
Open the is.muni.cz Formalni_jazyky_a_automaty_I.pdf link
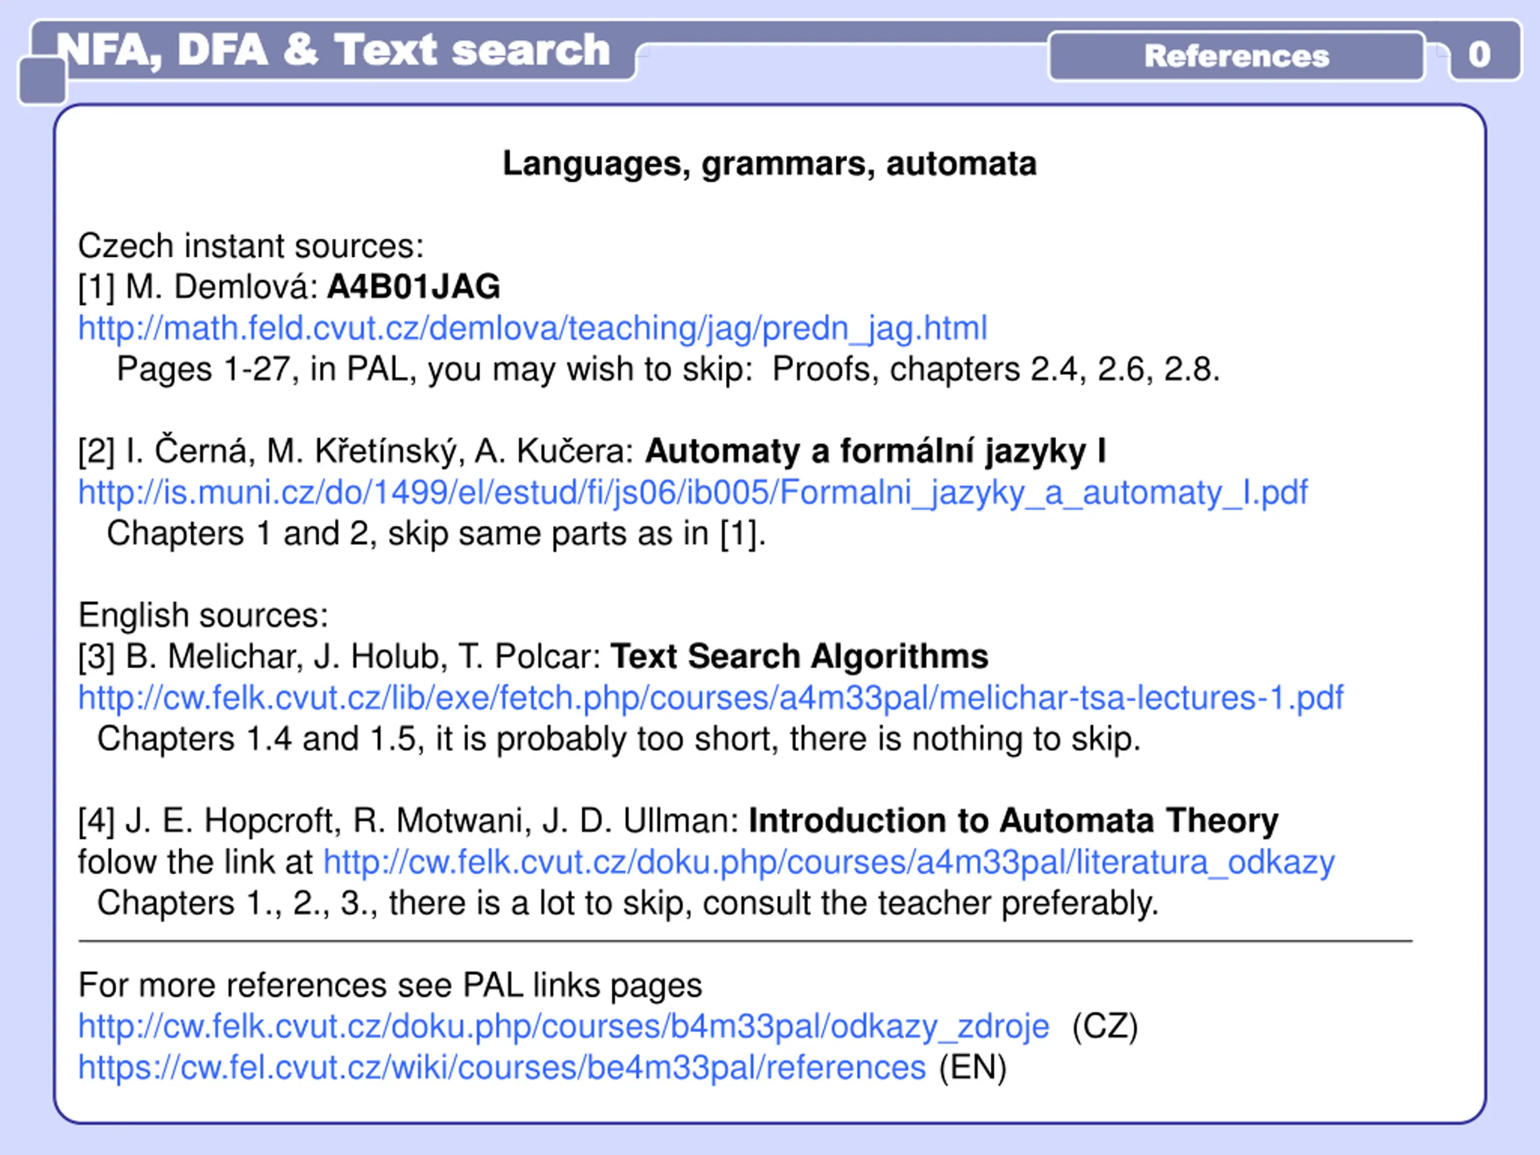[x=693, y=492]
